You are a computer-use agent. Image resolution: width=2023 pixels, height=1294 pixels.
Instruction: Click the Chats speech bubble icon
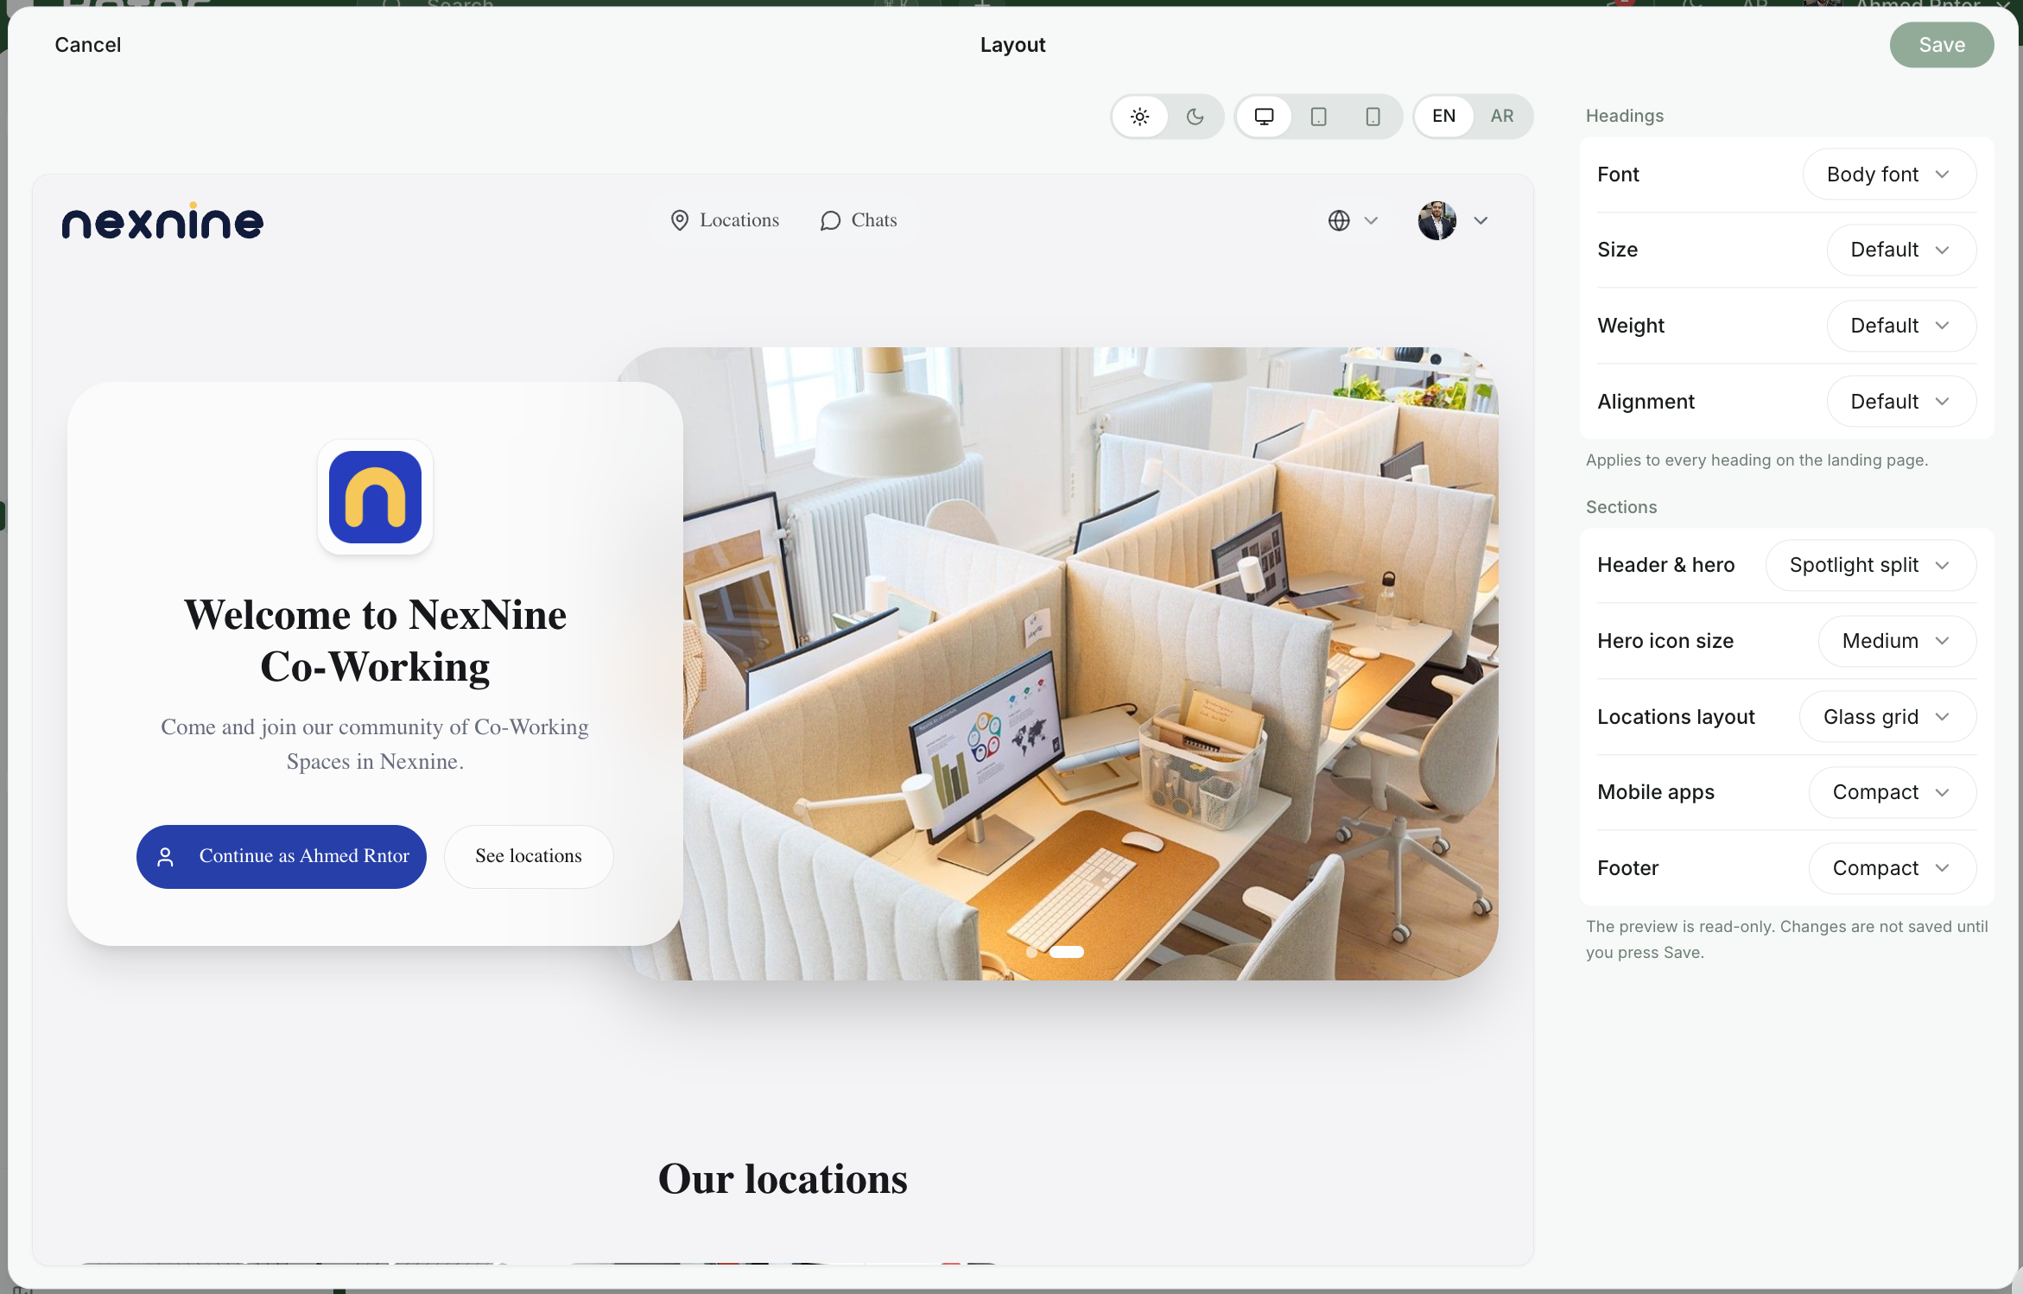click(x=830, y=221)
